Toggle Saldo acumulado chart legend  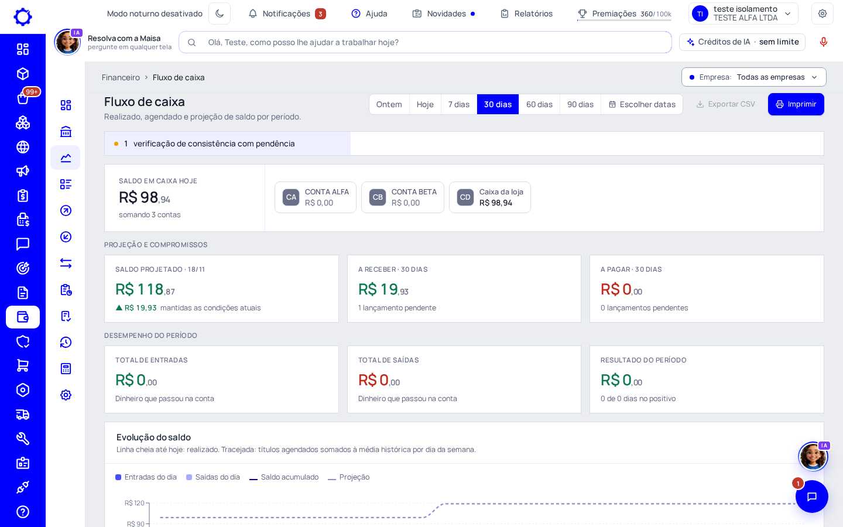(284, 477)
